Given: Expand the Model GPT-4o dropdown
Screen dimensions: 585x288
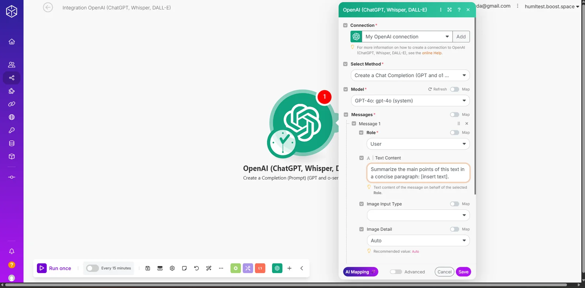Looking at the screenshot, I should point(410,101).
